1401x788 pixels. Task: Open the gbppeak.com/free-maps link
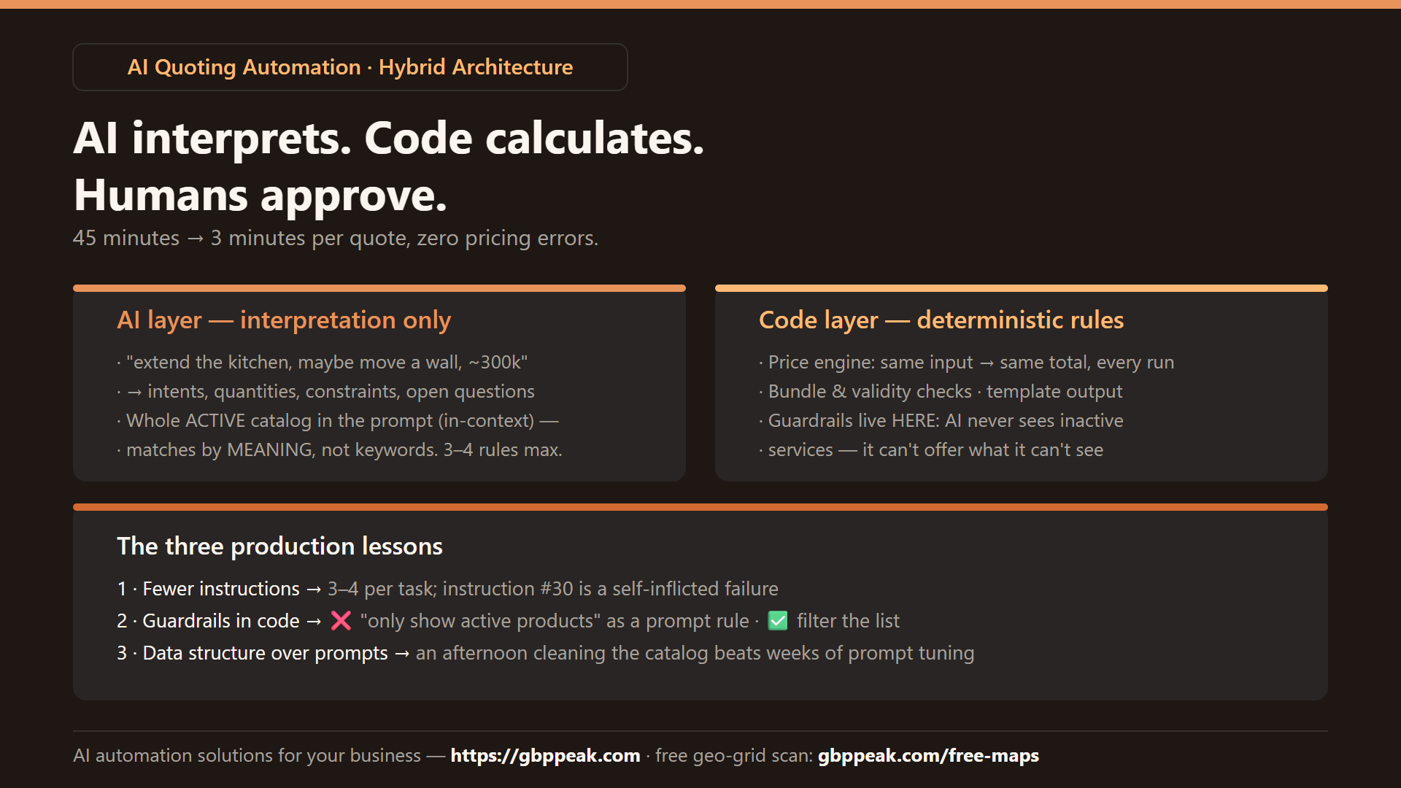click(928, 756)
